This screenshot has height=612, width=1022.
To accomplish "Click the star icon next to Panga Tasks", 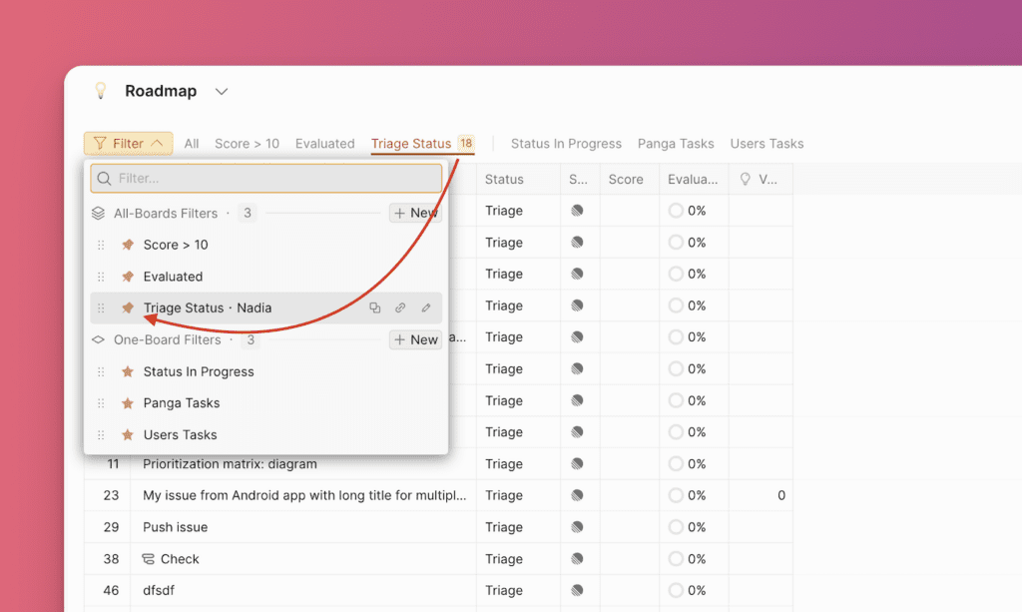I will coord(128,403).
